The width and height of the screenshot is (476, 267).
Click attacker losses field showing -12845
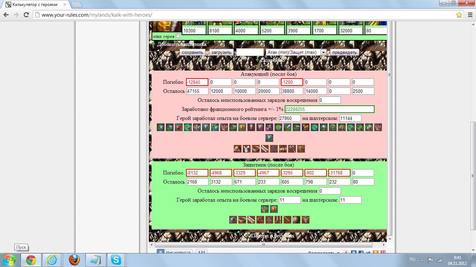pyautogui.click(x=197, y=82)
